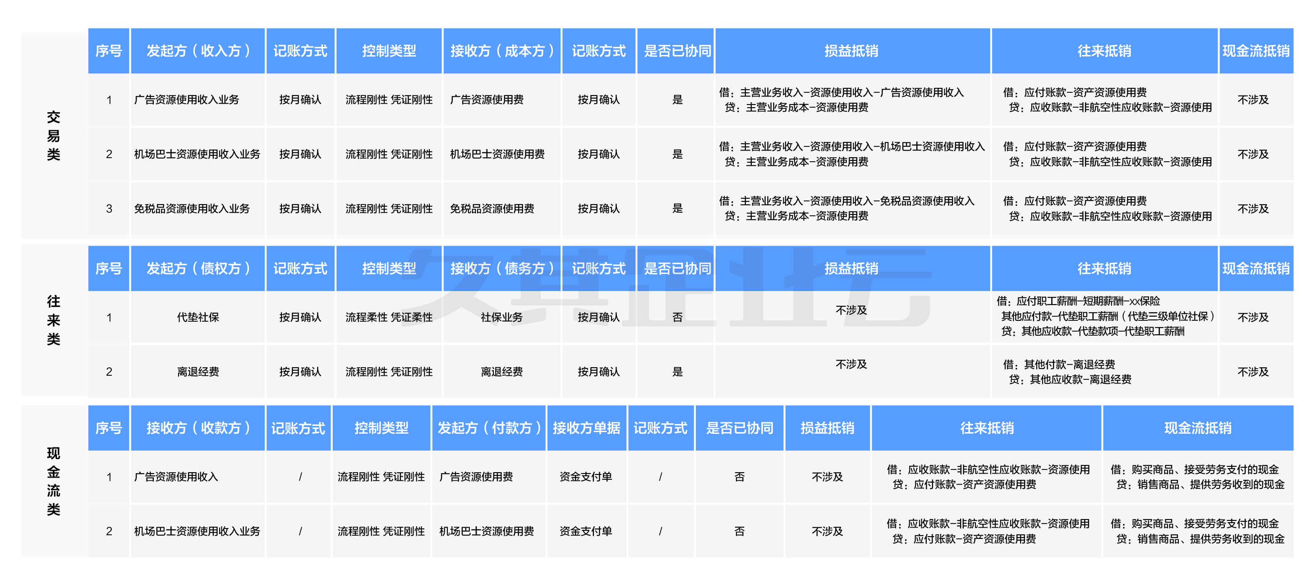Click 免税品资源使用费 cell
The width and height of the screenshot is (1315, 588).
click(492, 209)
